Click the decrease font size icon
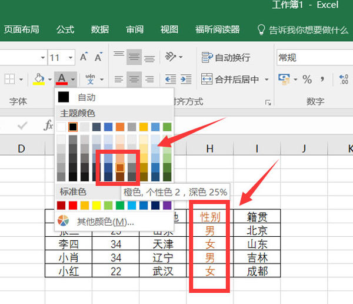Viewport: 353px width, 304px height. click(x=98, y=57)
